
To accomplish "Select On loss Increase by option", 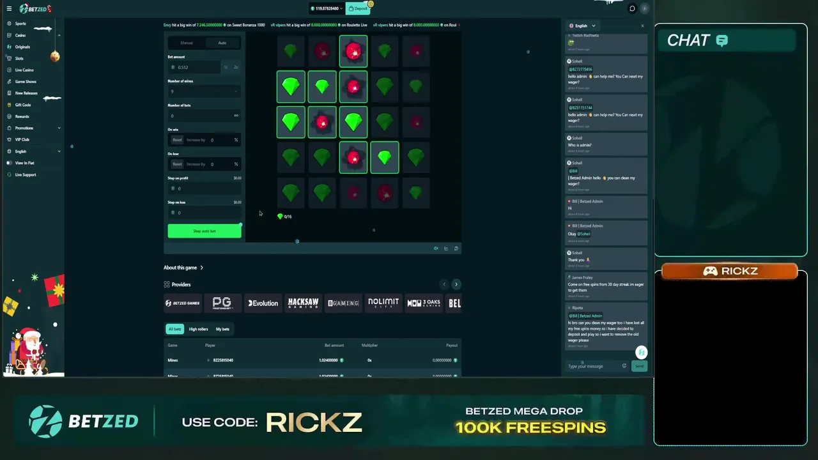I will click(196, 164).
